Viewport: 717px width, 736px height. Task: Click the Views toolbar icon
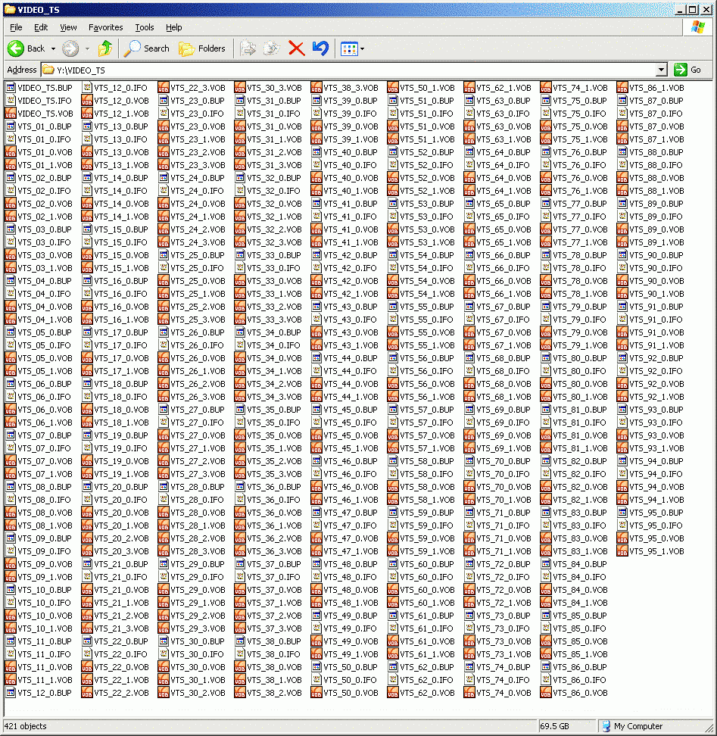tap(349, 48)
